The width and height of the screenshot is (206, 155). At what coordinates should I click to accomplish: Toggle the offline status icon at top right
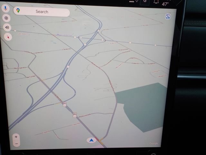point(168,16)
